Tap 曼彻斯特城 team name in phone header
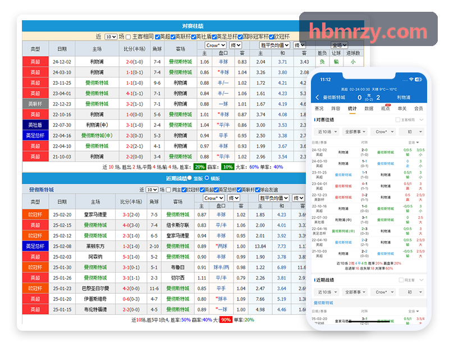449x351 pixels. coord(334,97)
